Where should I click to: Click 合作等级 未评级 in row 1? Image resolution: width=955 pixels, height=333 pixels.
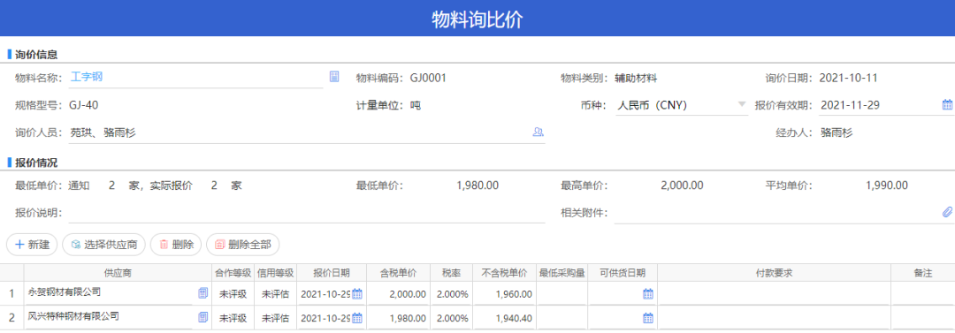233,294
